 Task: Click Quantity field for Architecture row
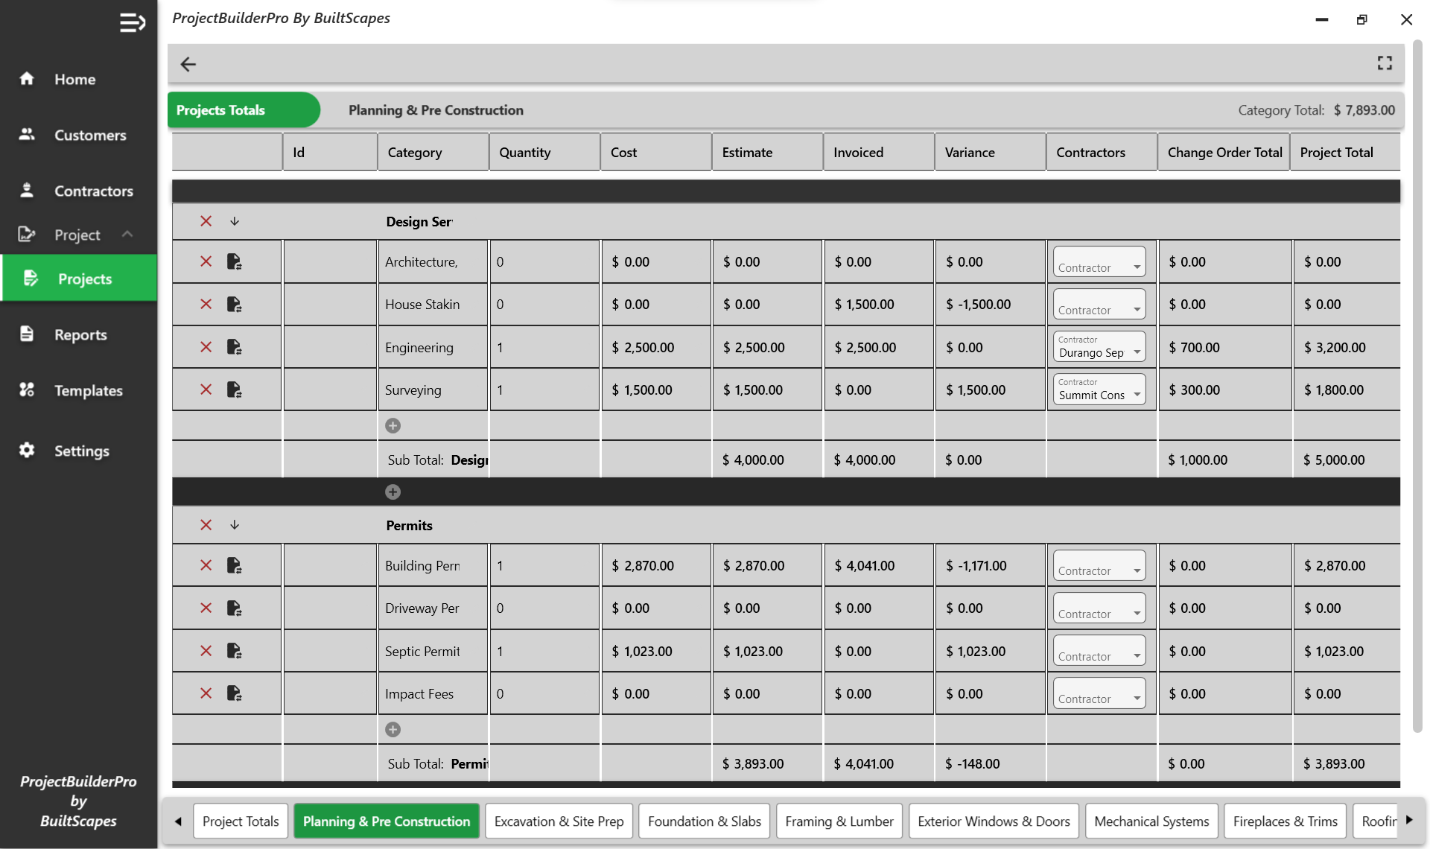544,262
